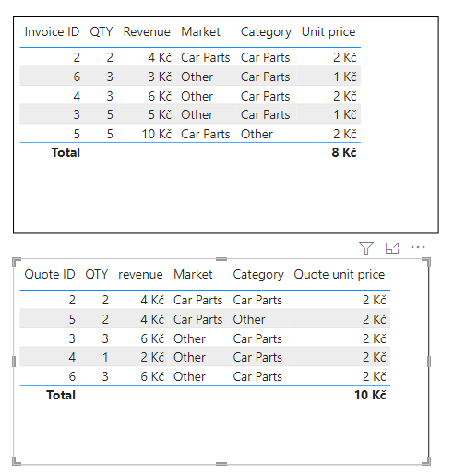Select Invoice ID 6 cell
This screenshot has height=475, width=454.
77,77
